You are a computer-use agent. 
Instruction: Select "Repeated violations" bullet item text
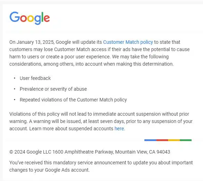click(x=73, y=100)
